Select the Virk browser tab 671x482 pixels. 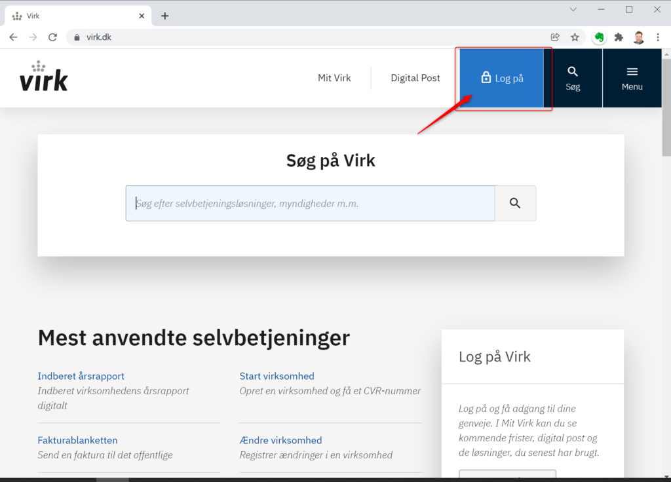click(79, 16)
